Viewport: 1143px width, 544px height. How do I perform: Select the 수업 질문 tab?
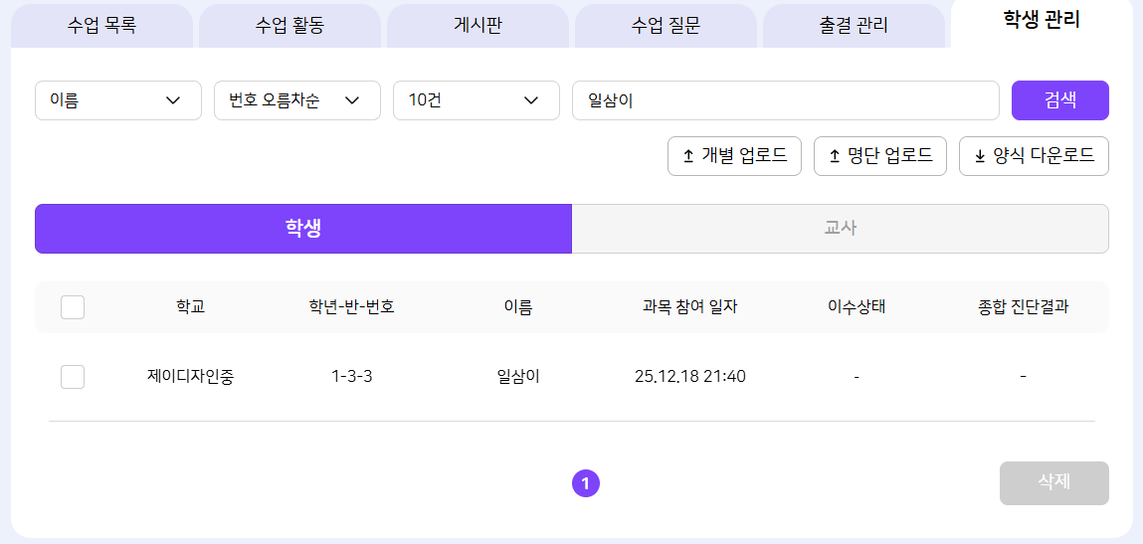point(666,26)
